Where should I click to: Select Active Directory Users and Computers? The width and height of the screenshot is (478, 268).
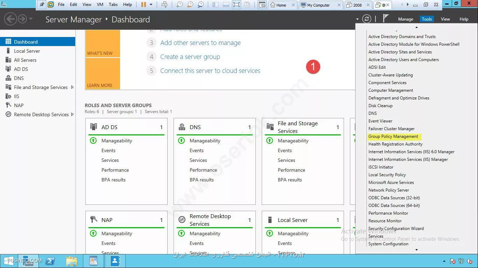coord(403,60)
